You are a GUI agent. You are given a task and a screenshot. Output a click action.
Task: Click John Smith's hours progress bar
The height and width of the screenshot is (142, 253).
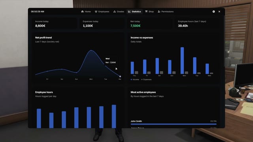(x=174, y=124)
